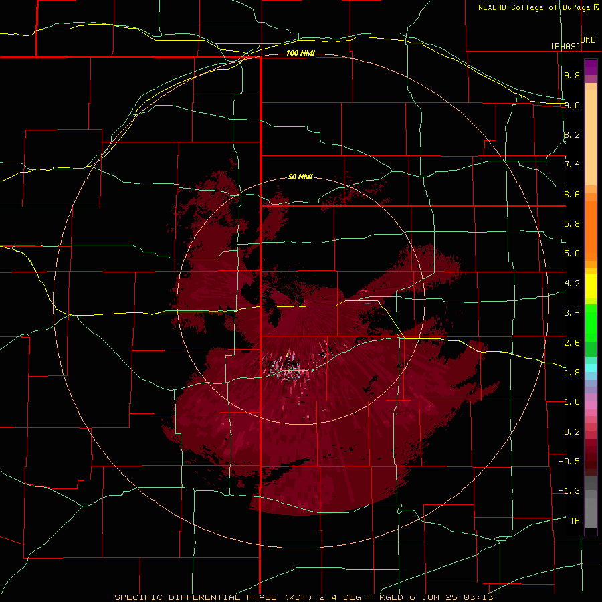Click the -1.3 scale value

569,491
